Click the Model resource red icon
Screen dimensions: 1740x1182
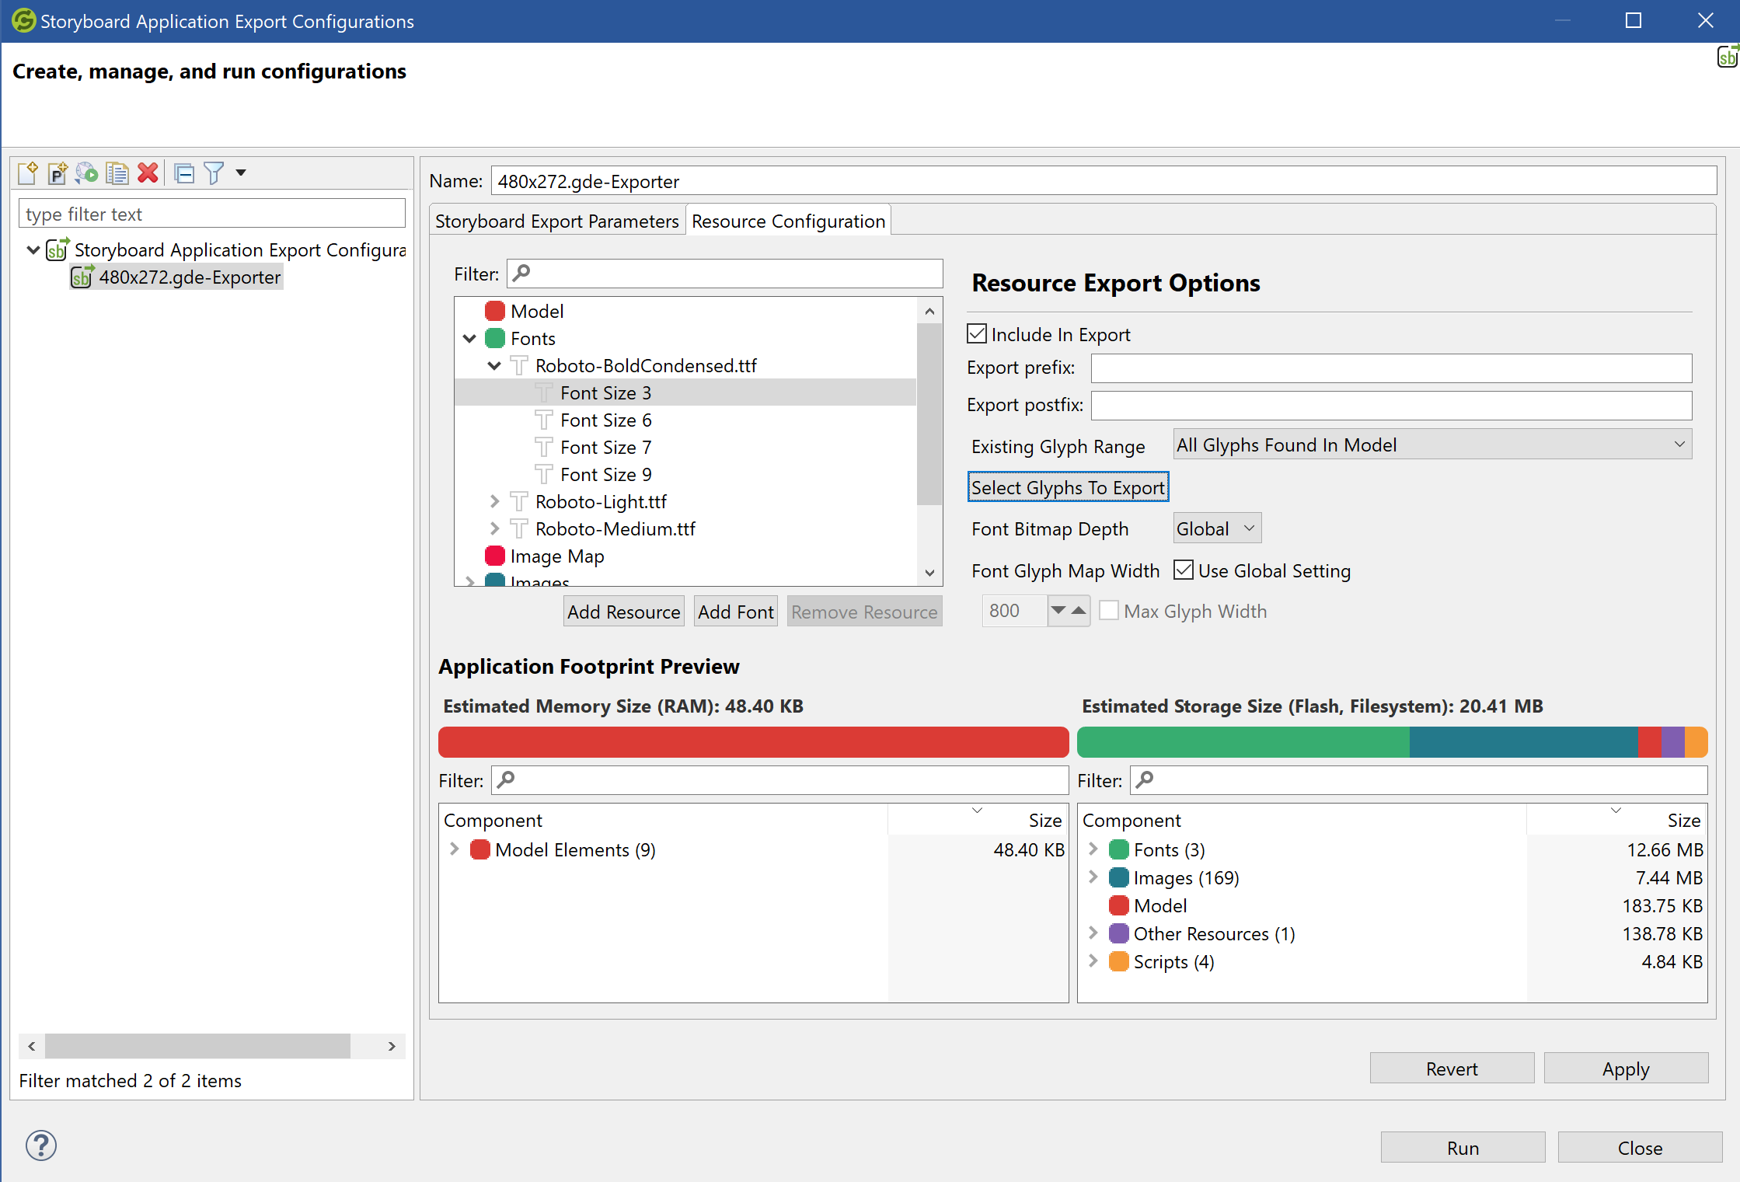(x=495, y=311)
